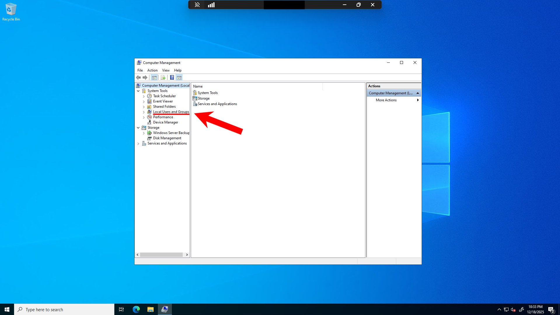The image size is (560, 315).
Task: Toggle the Show/Hide Console Tree icon
Action: [154, 78]
